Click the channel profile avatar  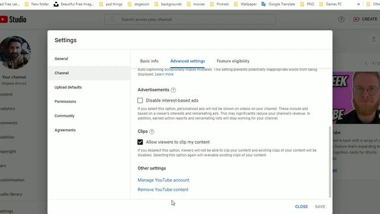pyautogui.click(x=15, y=53)
